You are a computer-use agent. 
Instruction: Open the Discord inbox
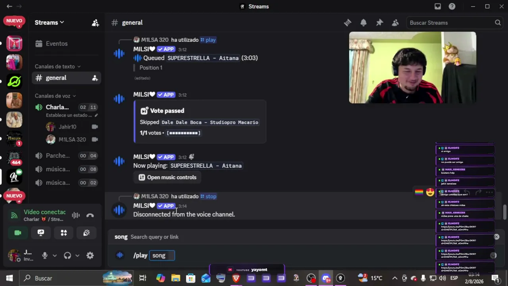[x=438, y=6]
